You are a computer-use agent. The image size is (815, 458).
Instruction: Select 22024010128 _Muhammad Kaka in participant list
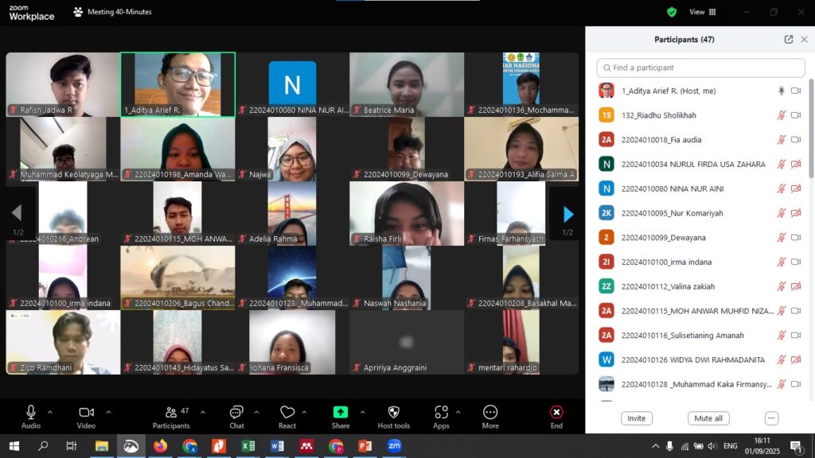(x=700, y=384)
